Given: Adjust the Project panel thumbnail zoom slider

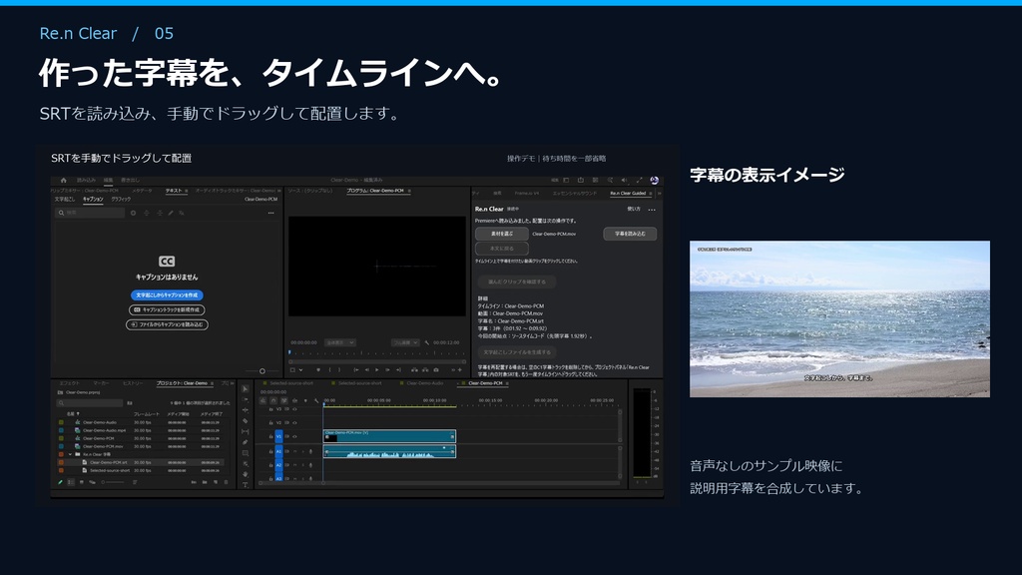Looking at the screenshot, I should pos(114,482).
